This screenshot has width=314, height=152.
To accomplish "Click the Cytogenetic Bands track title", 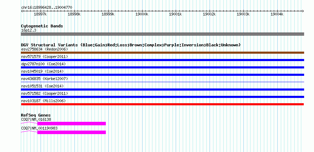I will click(x=42, y=26).
